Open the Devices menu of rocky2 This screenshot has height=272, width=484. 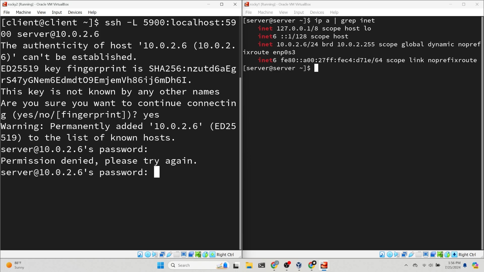[75, 12]
